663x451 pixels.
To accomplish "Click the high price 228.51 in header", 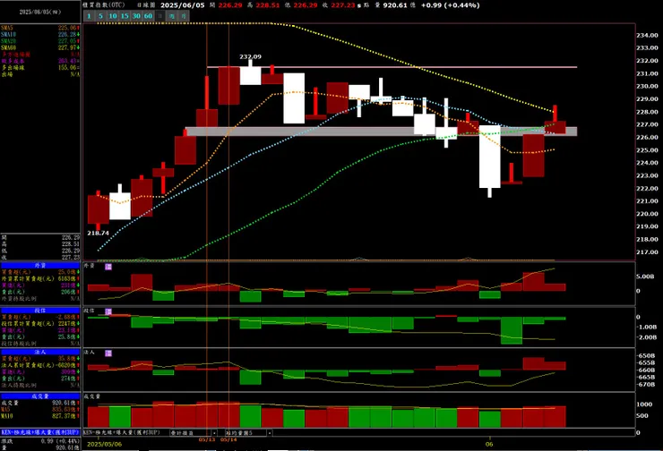I will click(x=268, y=5).
